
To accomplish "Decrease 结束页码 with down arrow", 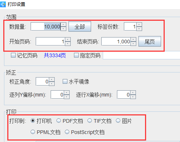I will click(133, 44).
